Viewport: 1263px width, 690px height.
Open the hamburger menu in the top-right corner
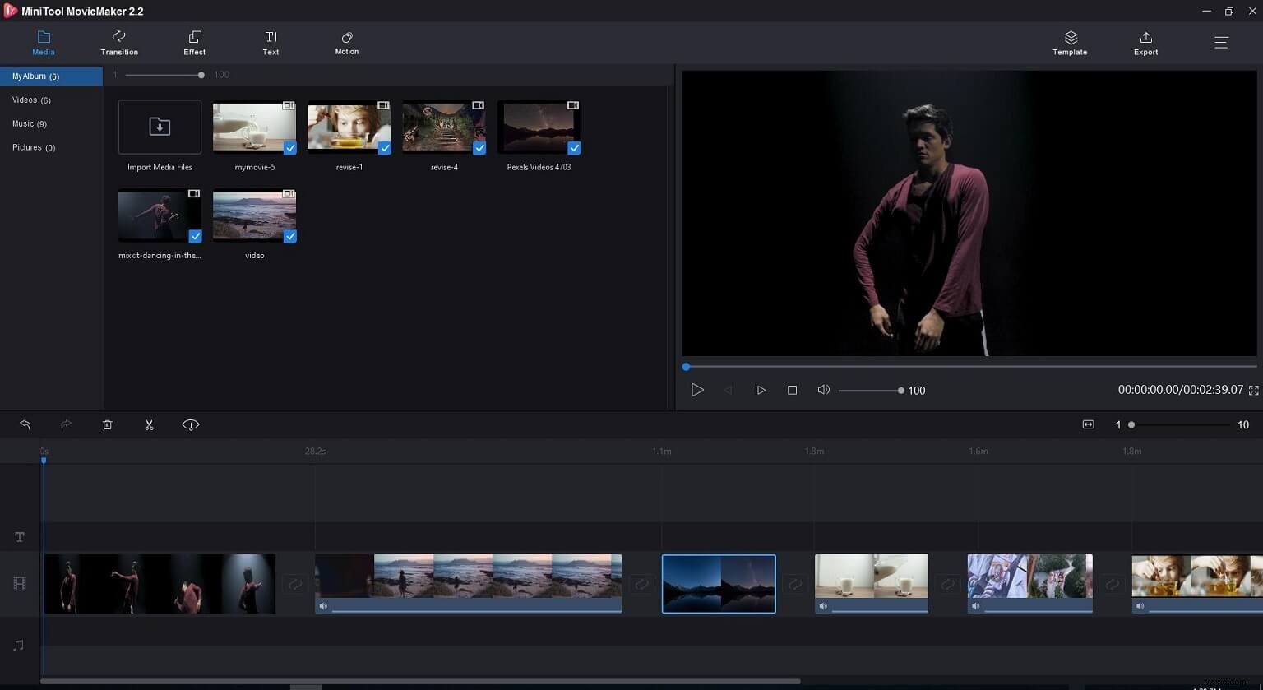(1222, 43)
